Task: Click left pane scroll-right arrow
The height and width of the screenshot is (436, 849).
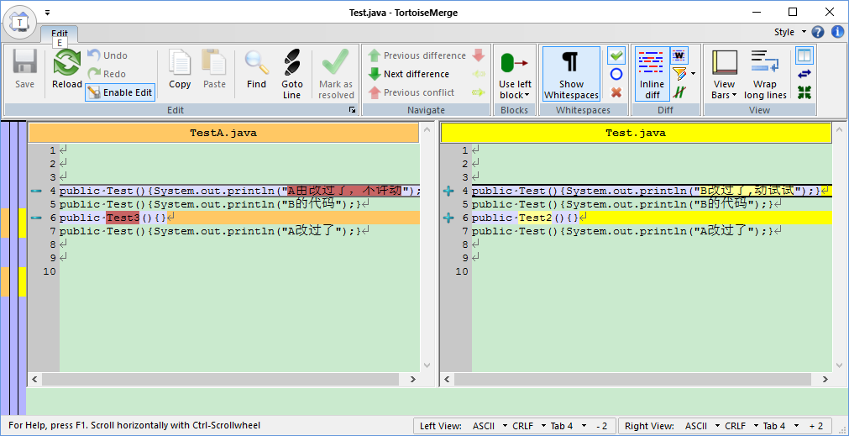Action: click(412, 379)
